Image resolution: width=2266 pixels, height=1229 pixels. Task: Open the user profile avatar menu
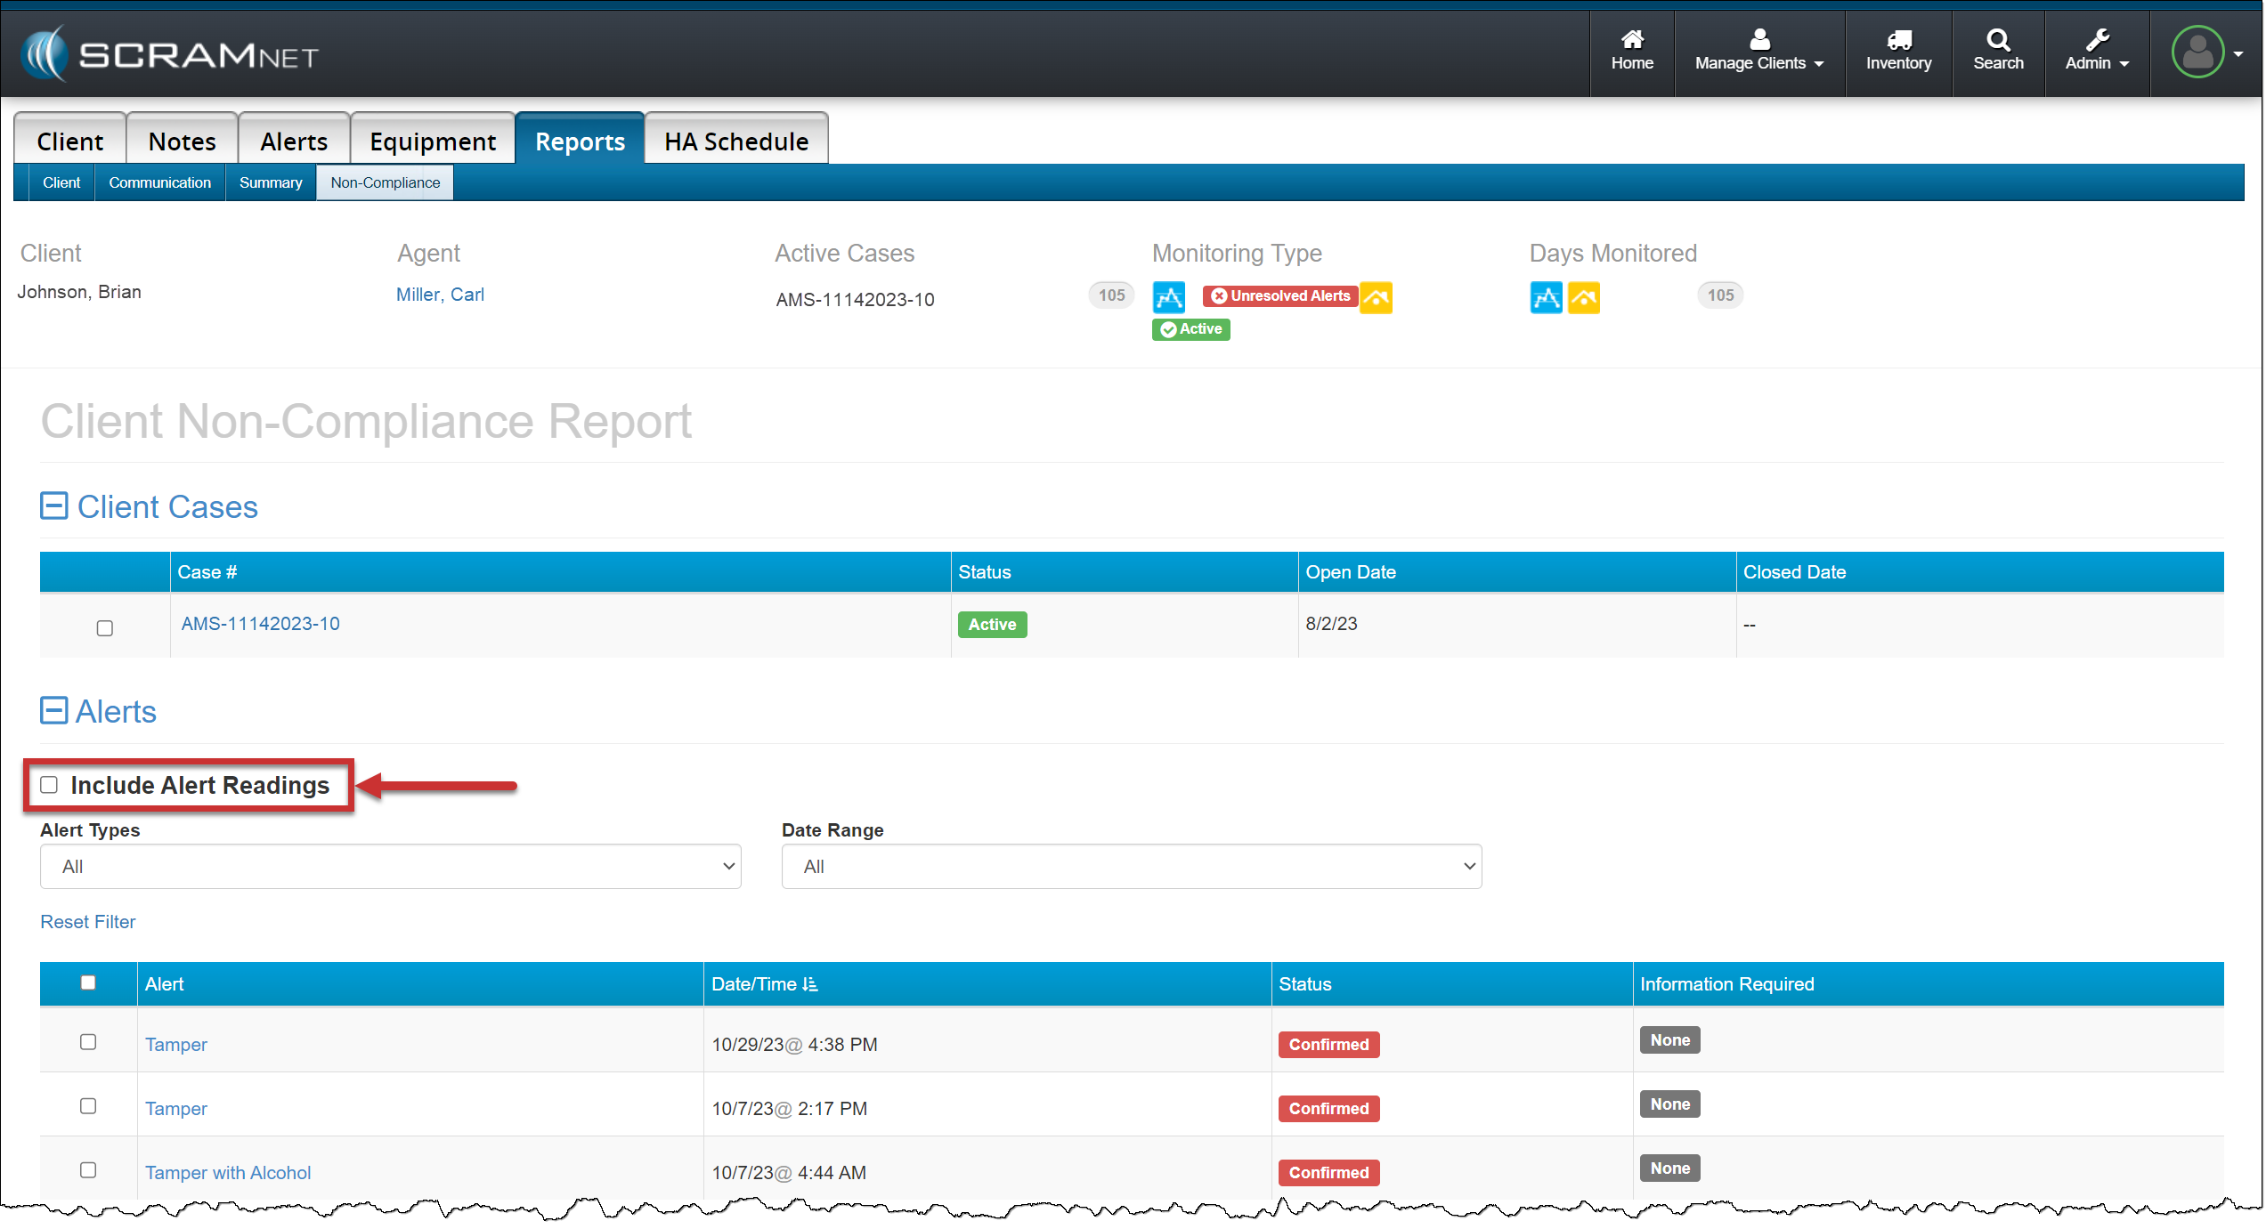[2197, 53]
